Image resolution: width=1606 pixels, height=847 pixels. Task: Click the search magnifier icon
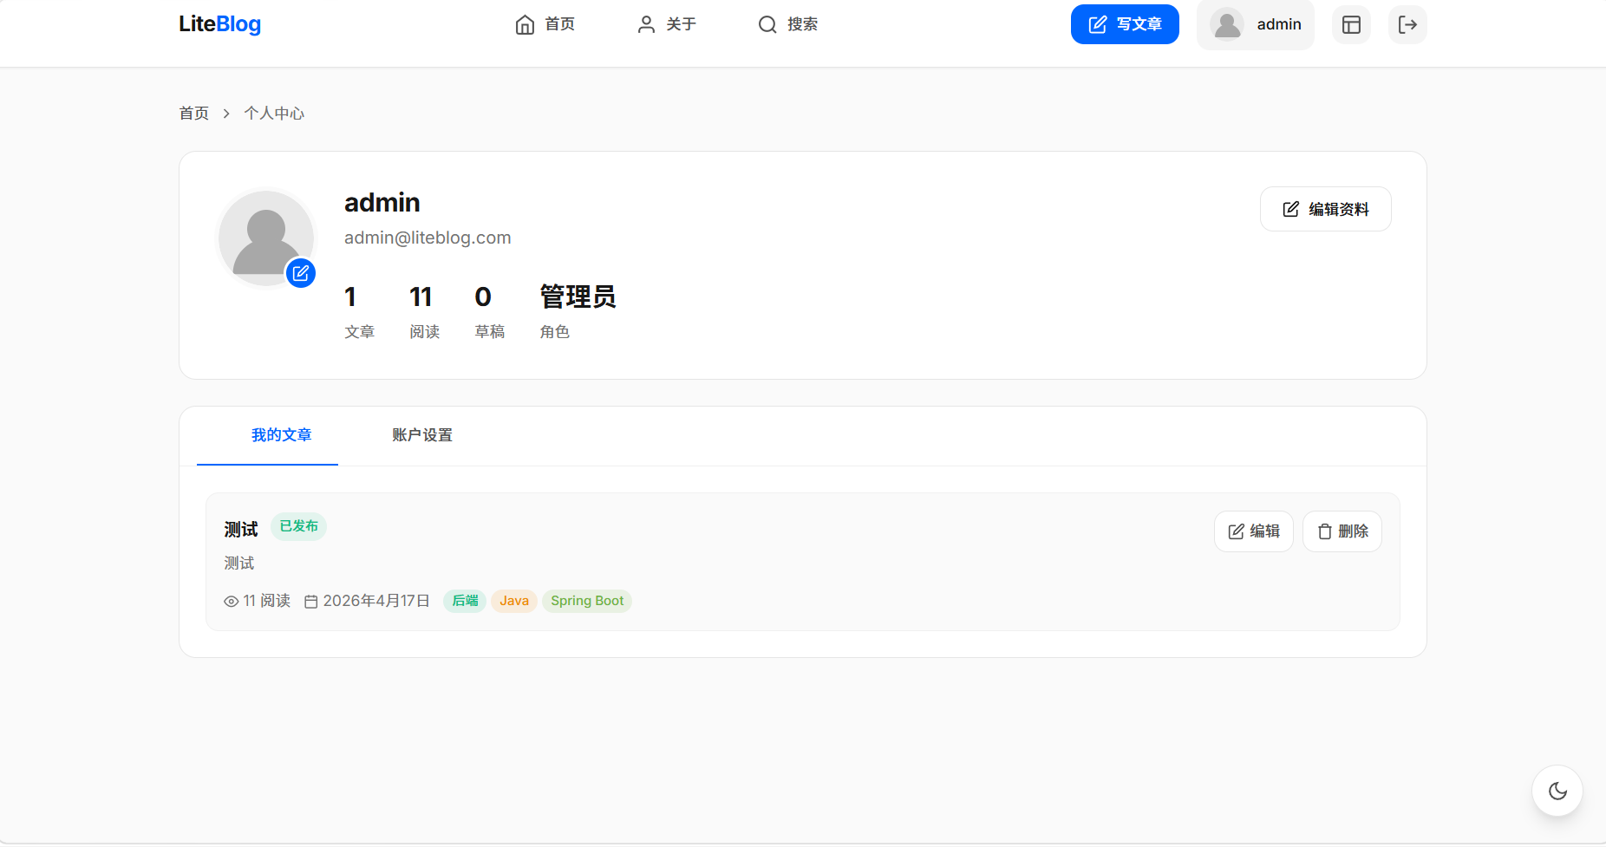point(767,24)
